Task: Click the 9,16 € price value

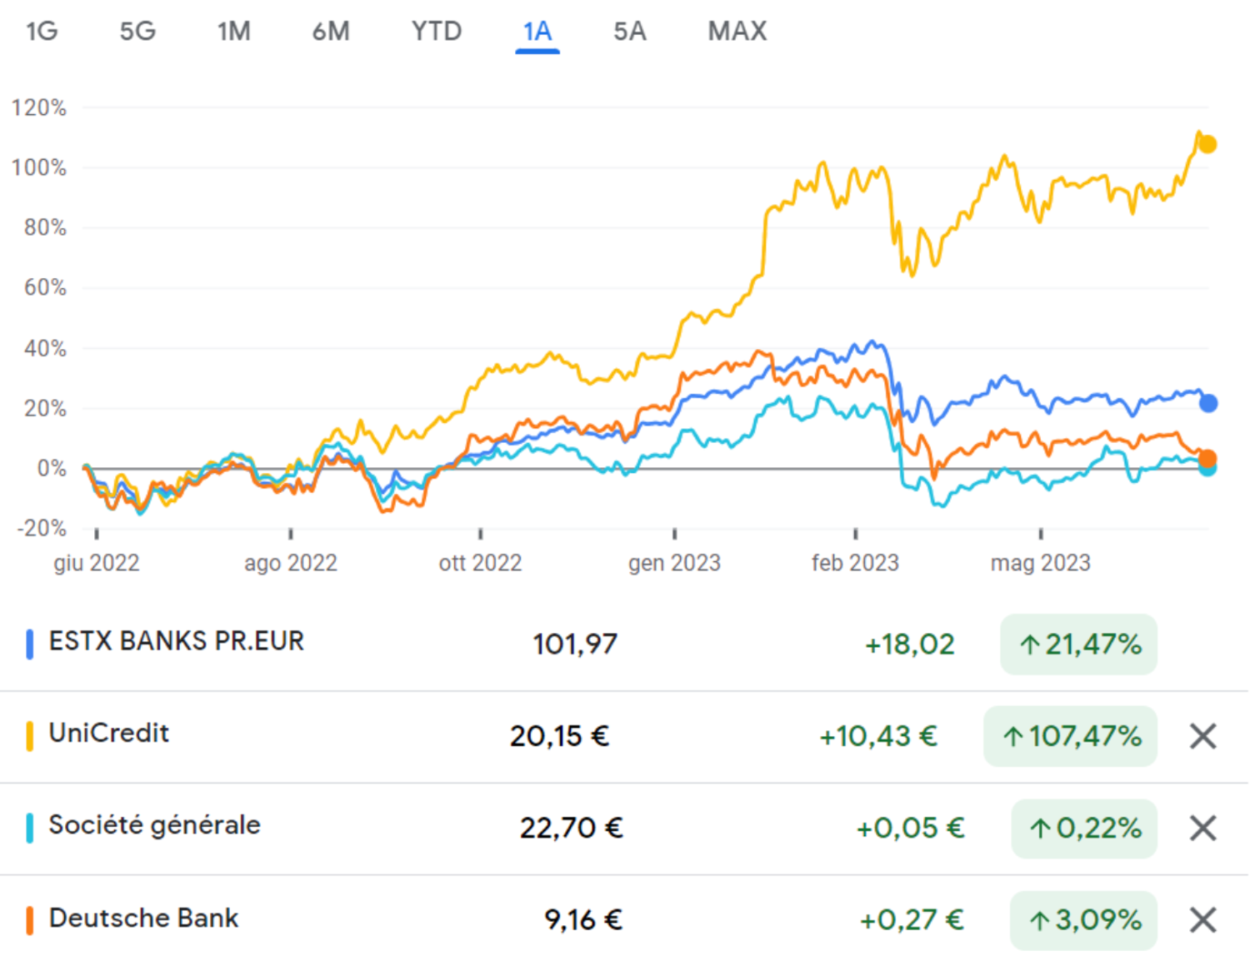Action: (x=583, y=920)
